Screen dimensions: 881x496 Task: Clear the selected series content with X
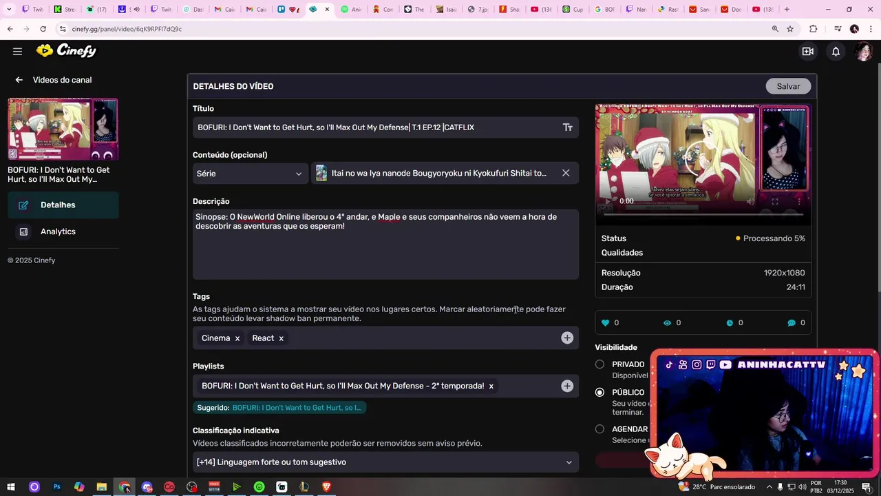pos(566,173)
